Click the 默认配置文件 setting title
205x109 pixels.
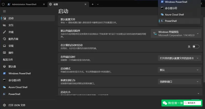(x=68, y=19)
